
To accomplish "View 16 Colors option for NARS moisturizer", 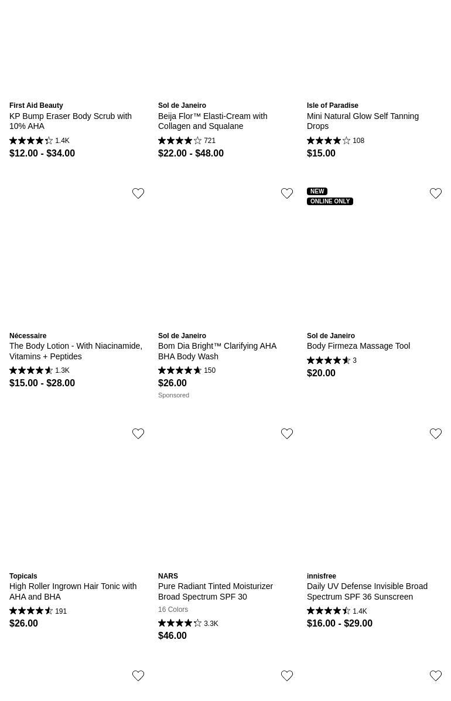I will (x=173, y=610).
